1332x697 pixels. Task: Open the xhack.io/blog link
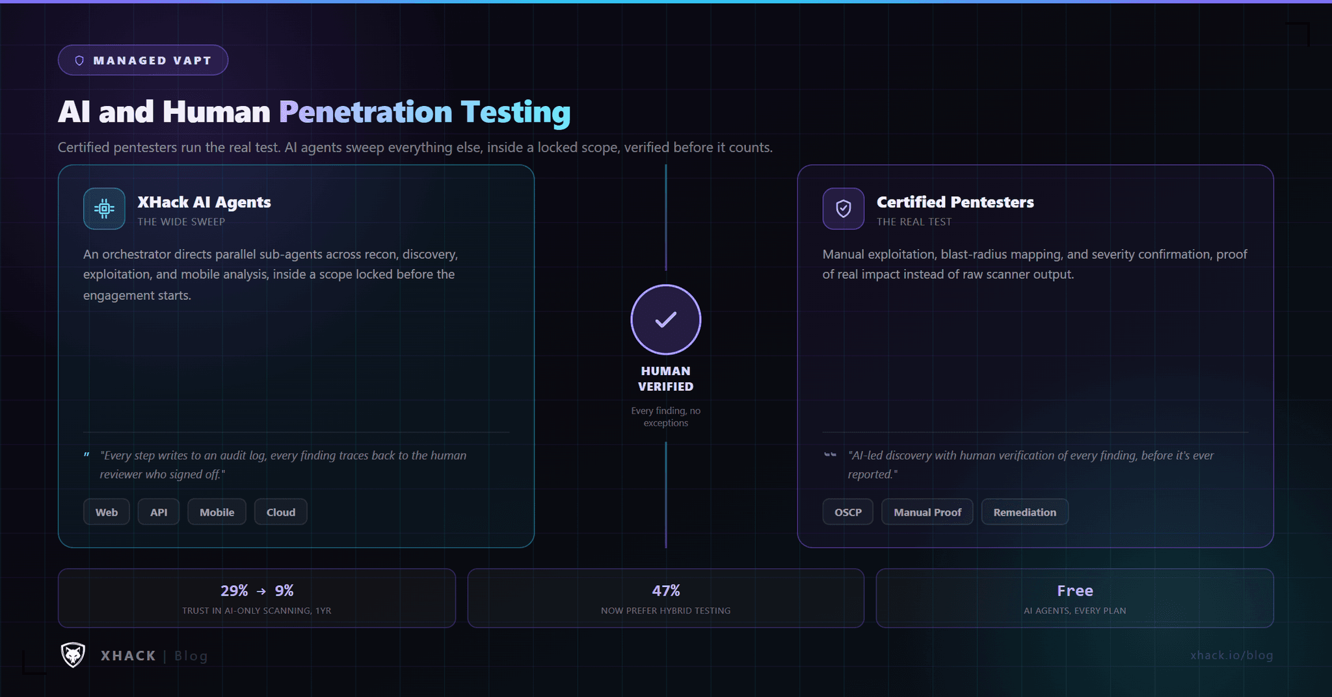[1232, 655]
